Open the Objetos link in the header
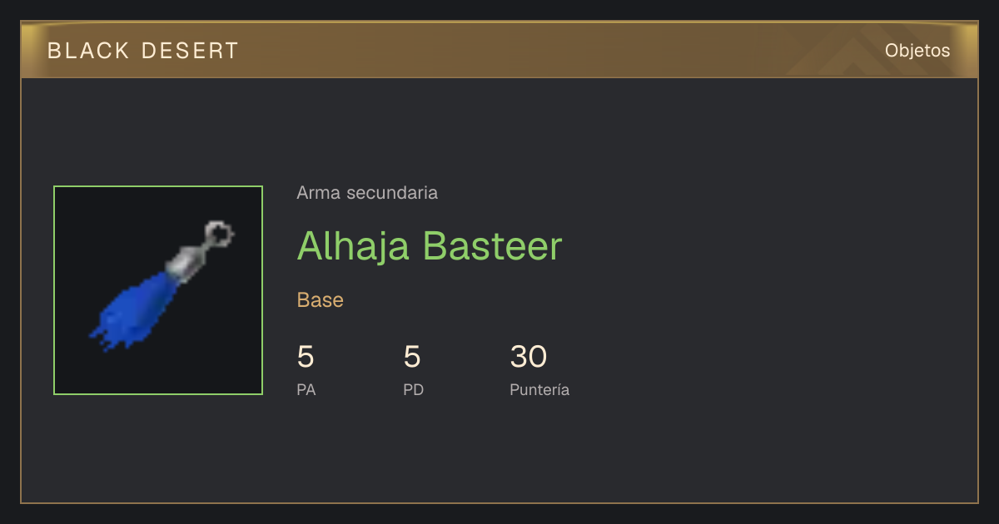This screenshot has height=524, width=999. 917,50
